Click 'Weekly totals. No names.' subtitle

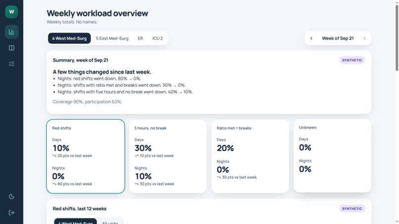click(72, 22)
